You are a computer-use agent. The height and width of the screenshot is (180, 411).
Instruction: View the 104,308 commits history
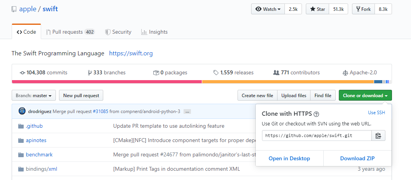43,72
